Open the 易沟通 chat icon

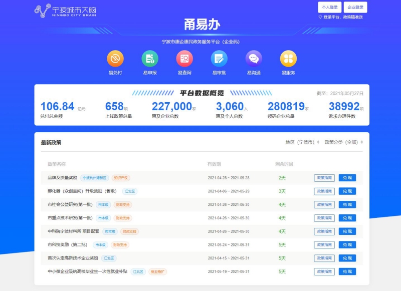point(254,59)
